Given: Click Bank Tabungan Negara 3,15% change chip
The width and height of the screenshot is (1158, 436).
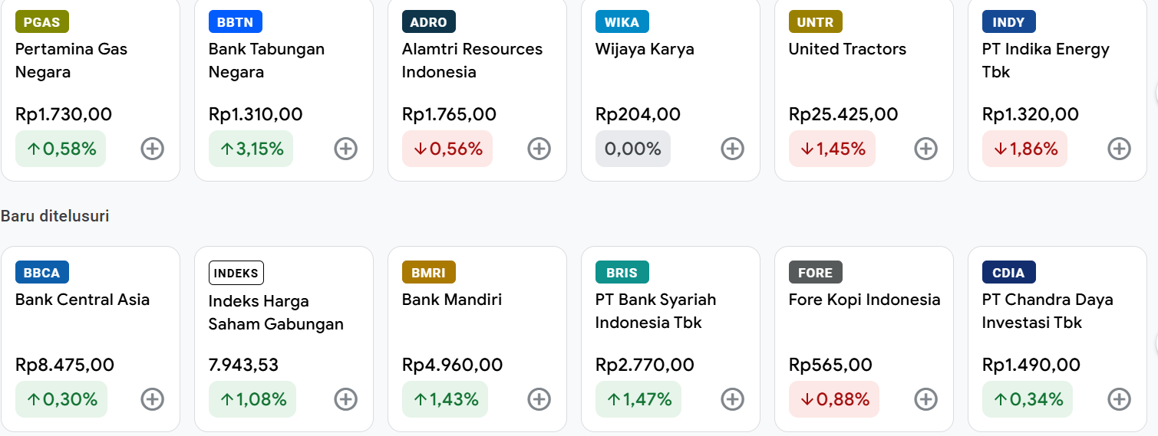Looking at the screenshot, I should point(252,149).
